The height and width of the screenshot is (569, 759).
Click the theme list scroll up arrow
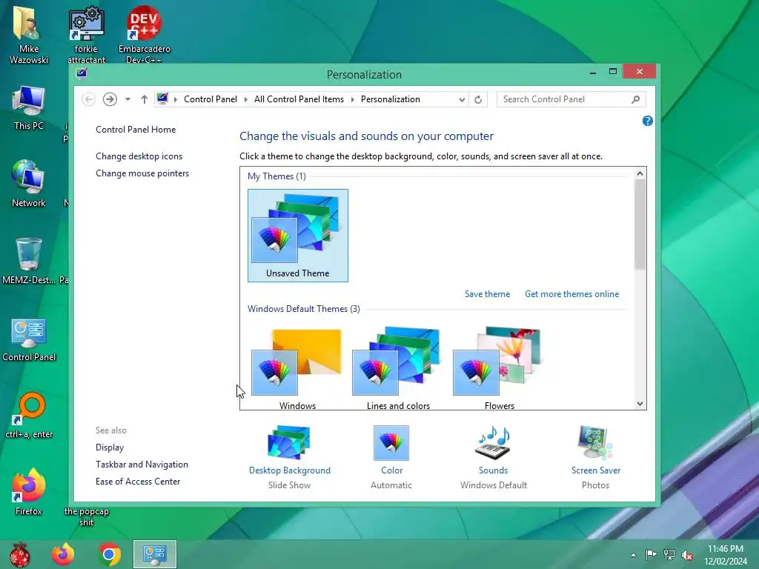pos(640,173)
